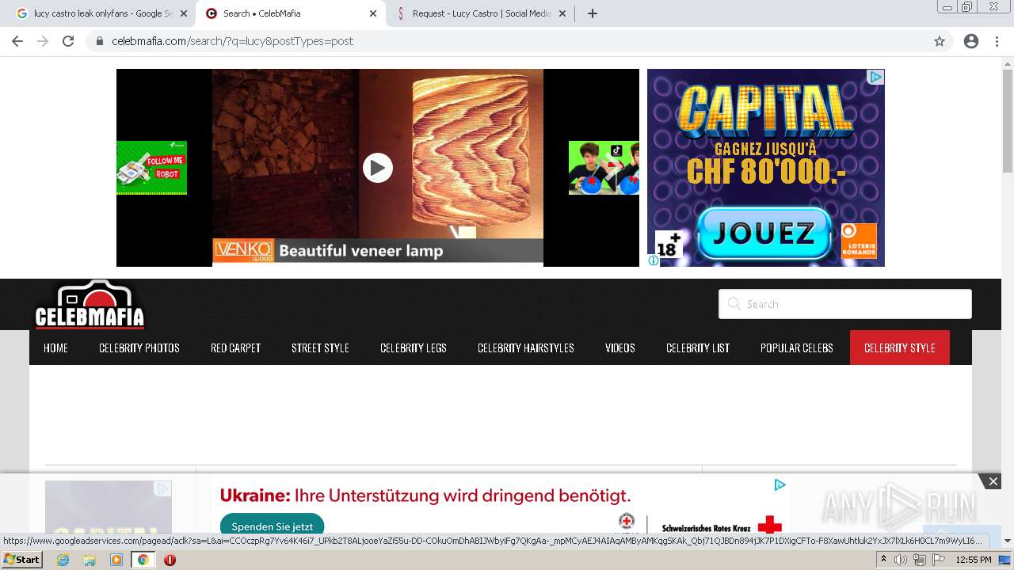Open CELEBRITY LEGS section

point(414,348)
